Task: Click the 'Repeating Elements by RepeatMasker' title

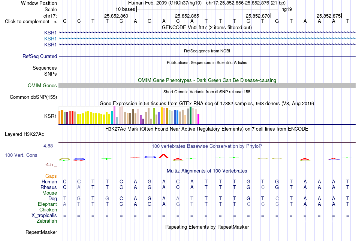Action: pyautogui.click(x=207, y=227)
